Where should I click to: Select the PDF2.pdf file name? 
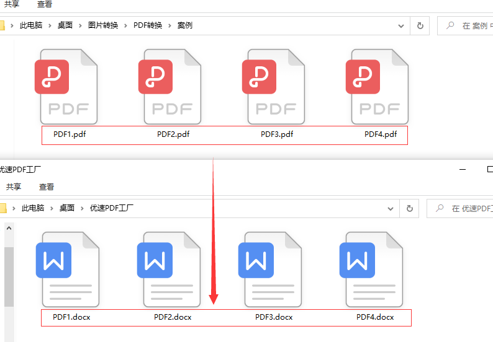point(173,134)
